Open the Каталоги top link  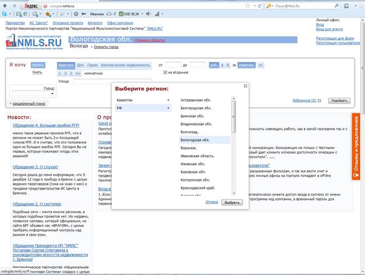click(x=95, y=23)
